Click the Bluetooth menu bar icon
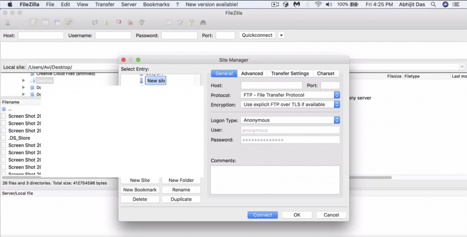This screenshot has width=467, height=237. 307,5
